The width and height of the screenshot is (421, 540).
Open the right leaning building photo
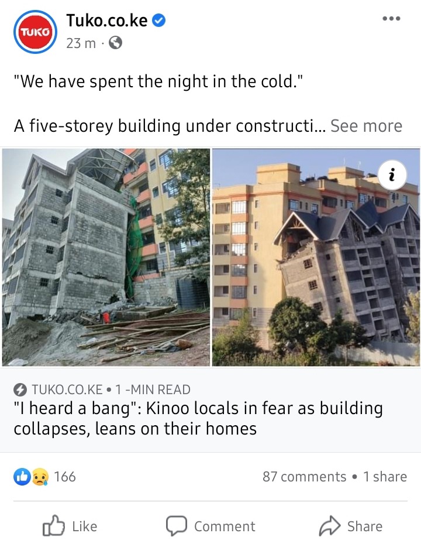point(316,257)
